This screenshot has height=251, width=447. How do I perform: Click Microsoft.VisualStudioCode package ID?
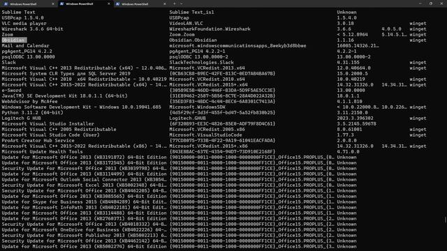pyautogui.click(x=205, y=135)
